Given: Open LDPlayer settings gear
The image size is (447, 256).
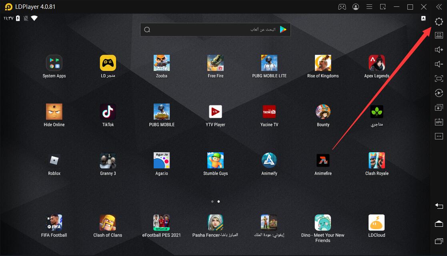Looking at the screenshot, I should pos(439,21).
